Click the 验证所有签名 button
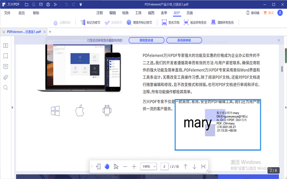 [x=195, y=23]
